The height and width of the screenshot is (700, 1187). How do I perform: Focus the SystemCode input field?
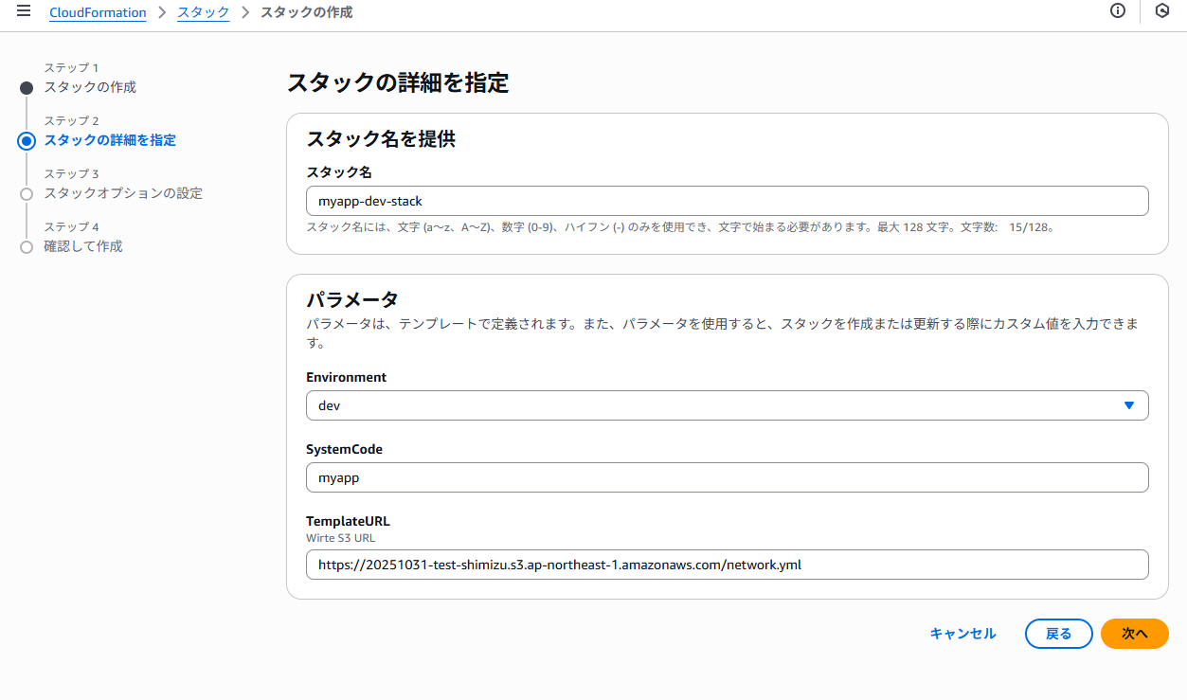[x=727, y=477]
